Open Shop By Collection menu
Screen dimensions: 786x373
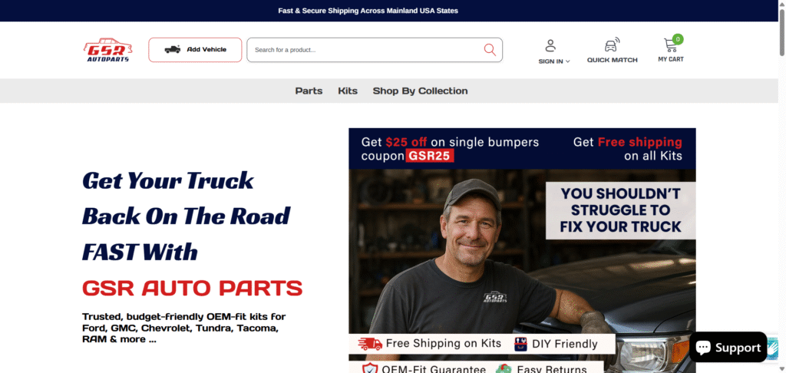pyautogui.click(x=420, y=91)
